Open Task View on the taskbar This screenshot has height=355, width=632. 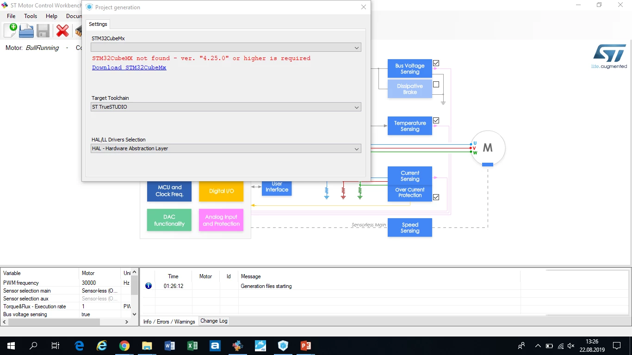tap(56, 346)
